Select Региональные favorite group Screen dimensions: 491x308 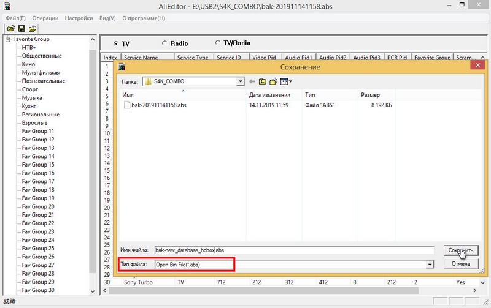[x=41, y=115]
